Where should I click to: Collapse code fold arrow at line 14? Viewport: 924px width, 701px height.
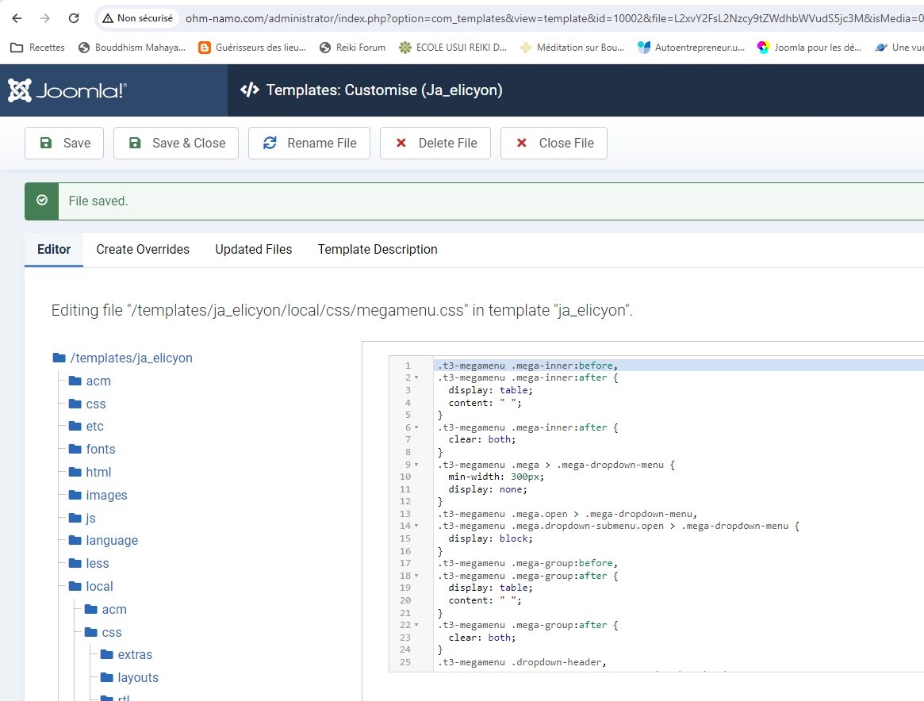pyautogui.click(x=416, y=527)
